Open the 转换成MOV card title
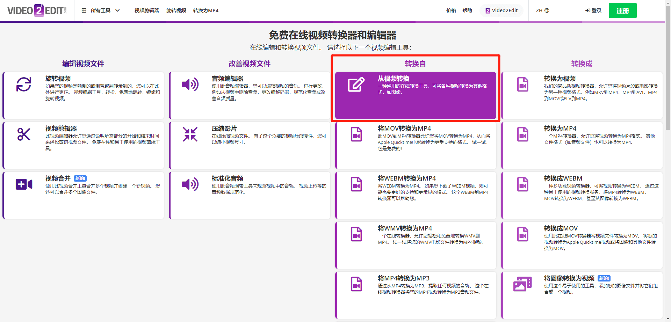 [561, 228]
